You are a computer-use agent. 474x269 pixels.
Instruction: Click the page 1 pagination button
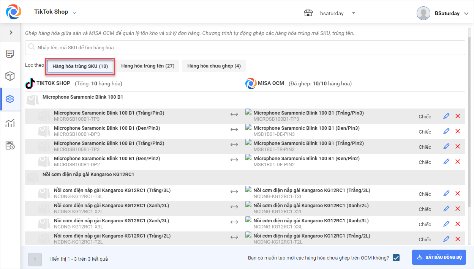point(35,260)
